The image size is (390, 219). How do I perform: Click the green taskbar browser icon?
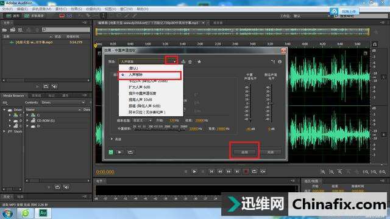coord(25,213)
